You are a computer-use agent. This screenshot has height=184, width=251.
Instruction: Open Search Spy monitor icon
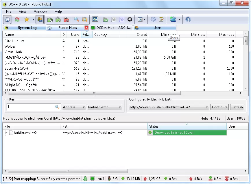tap(95, 19)
